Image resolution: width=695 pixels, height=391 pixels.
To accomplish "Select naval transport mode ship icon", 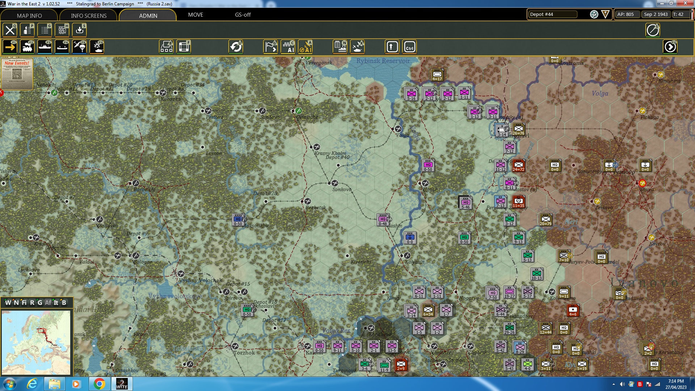I will tap(45, 47).
